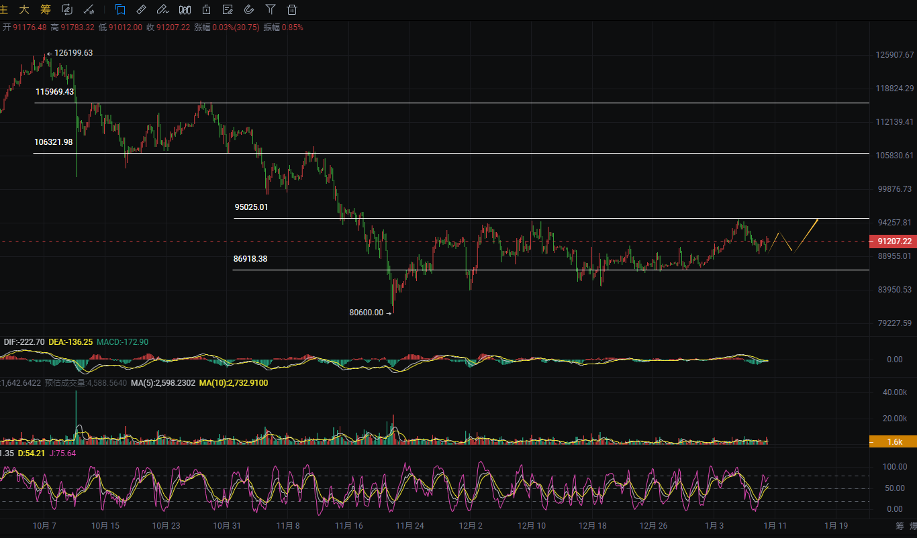The height and width of the screenshot is (538, 917).
Task: Select the ruler measure tool
Action: [141, 9]
